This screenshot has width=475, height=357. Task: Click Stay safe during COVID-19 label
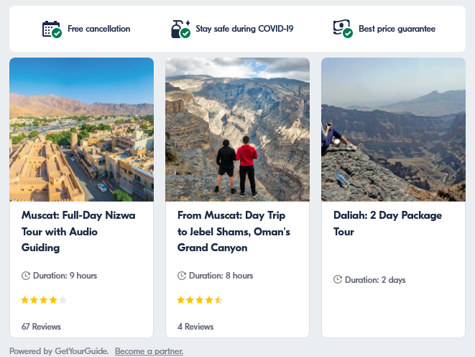click(x=244, y=29)
